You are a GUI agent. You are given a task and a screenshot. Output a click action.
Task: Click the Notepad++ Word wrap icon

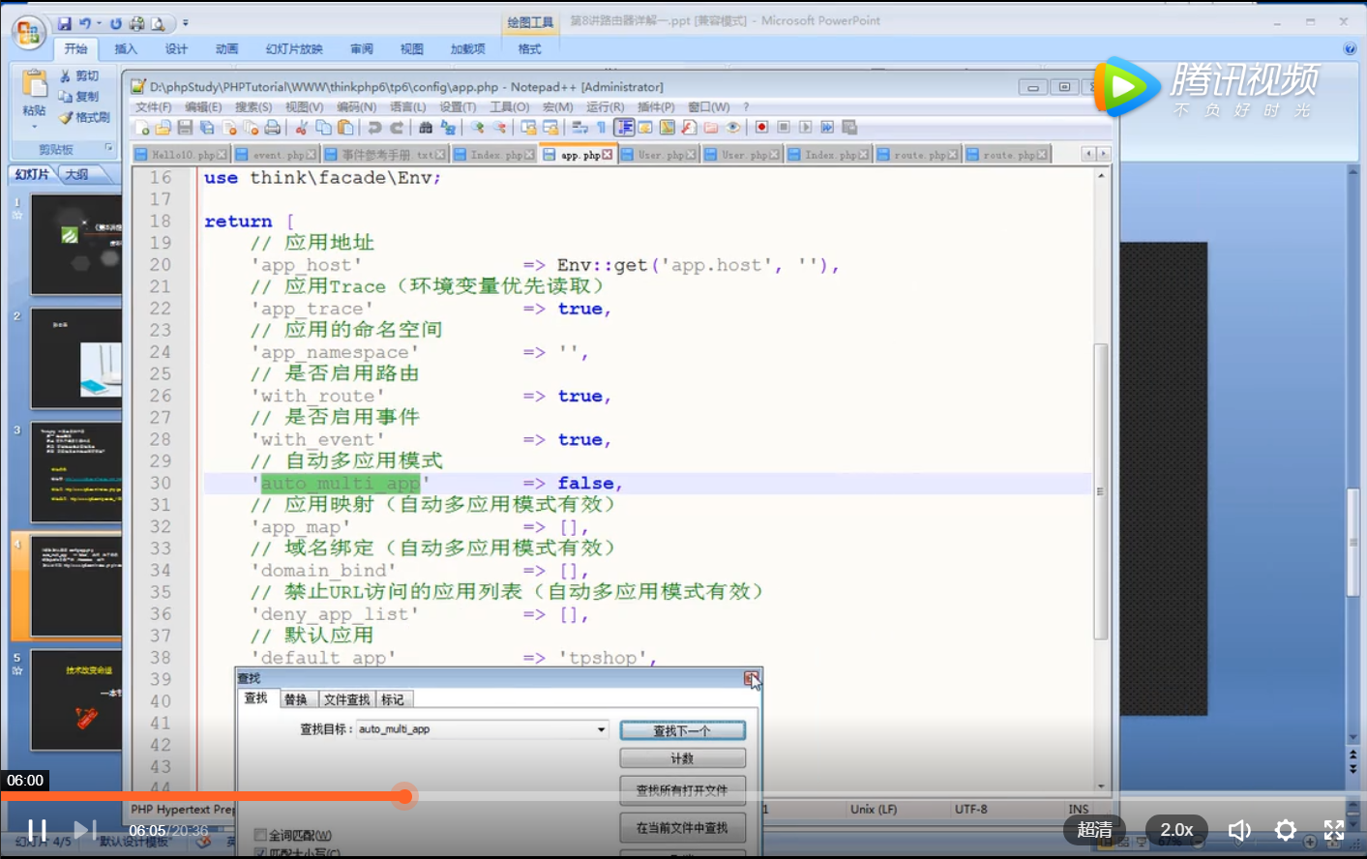coord(579,128)
